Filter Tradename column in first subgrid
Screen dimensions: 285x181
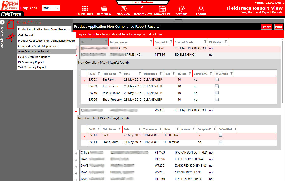[x=160, y=73]
